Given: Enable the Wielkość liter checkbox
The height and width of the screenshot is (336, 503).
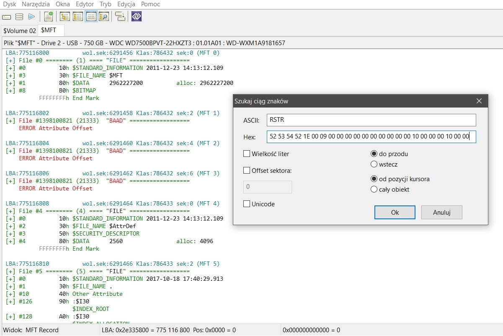Looking at the screenshot, I should coord(247,154).
